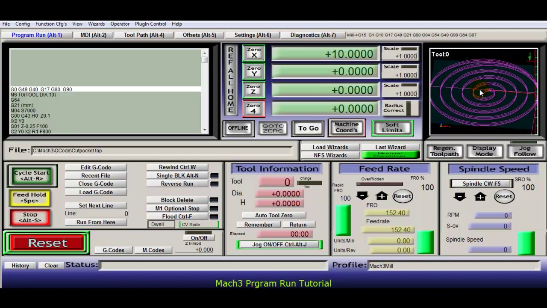
Task: Click the toolpath display preview
Action: click(x=483, y=92)
